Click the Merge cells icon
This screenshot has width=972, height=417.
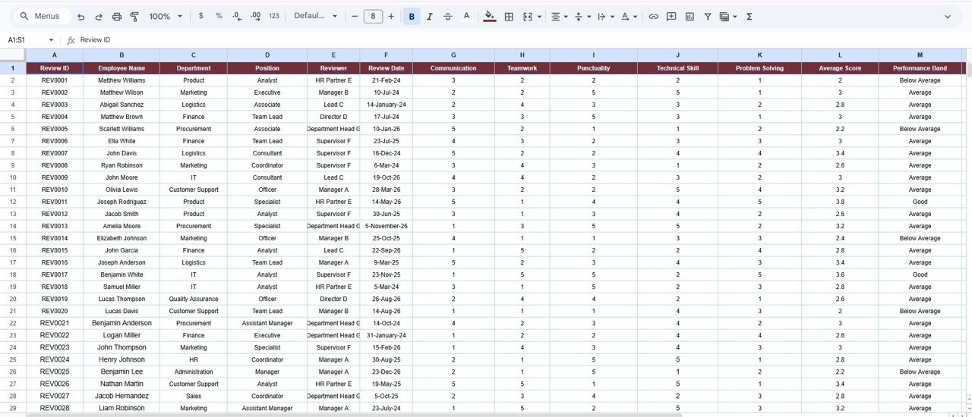pos(528,16)
